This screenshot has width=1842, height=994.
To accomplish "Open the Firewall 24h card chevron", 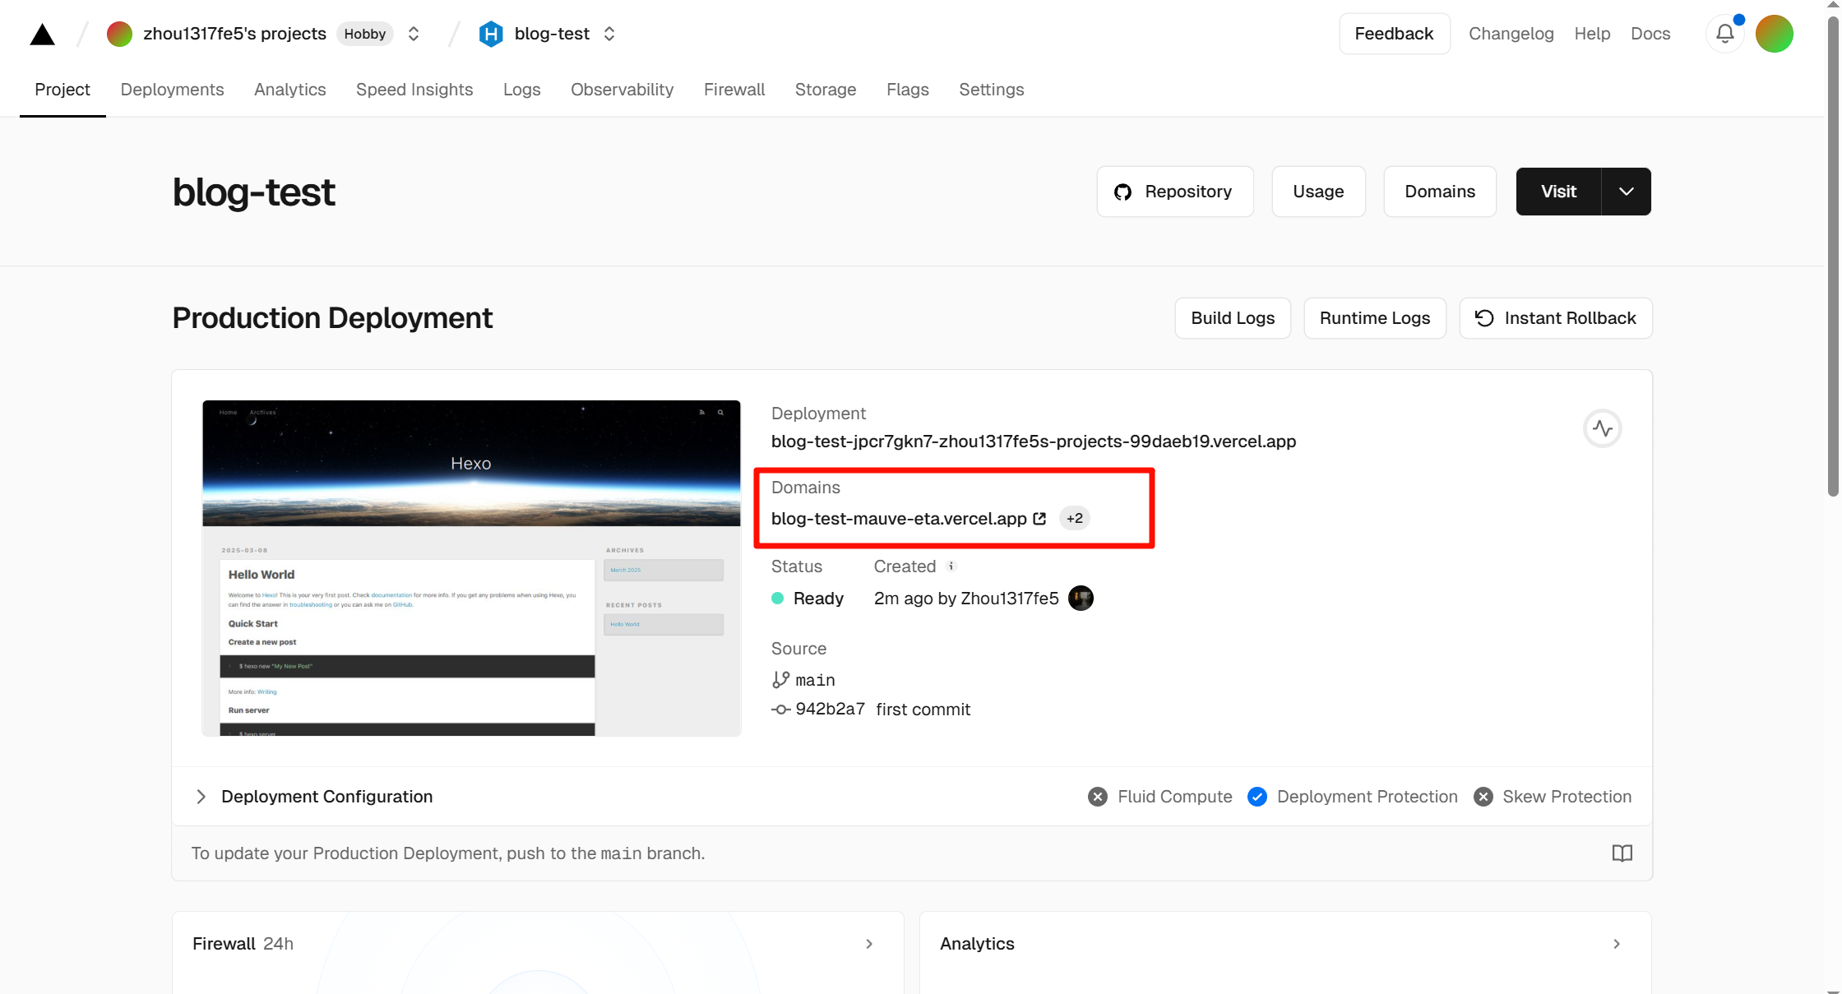I will click(869, 944).
